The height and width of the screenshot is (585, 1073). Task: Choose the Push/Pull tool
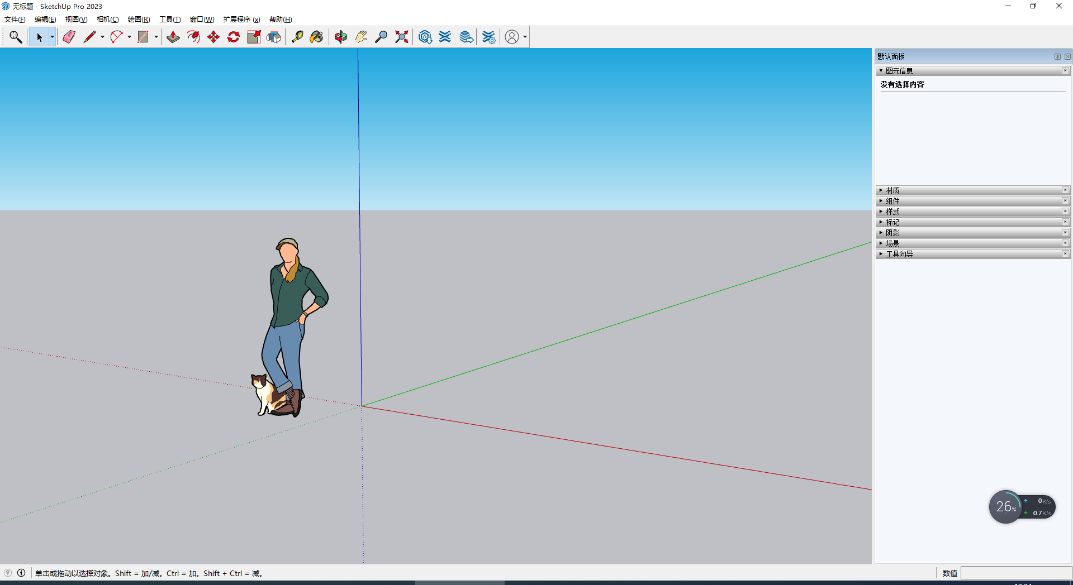173,37
